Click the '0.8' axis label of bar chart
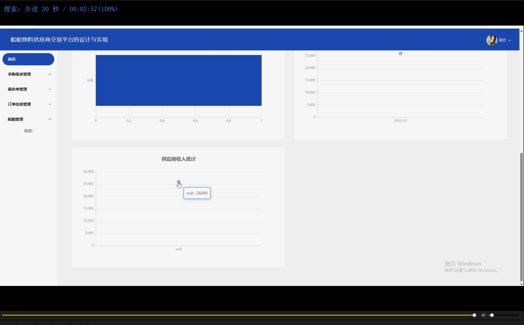The width and height of the screenshot is (524, 325). tap(228, 121)
